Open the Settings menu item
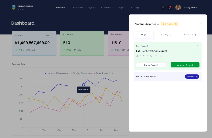This screenshot has width=212, height=138. tap(135, 8)
